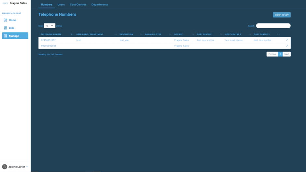
Task: Click the Jolene Larter user name
Action: [17, 167]
